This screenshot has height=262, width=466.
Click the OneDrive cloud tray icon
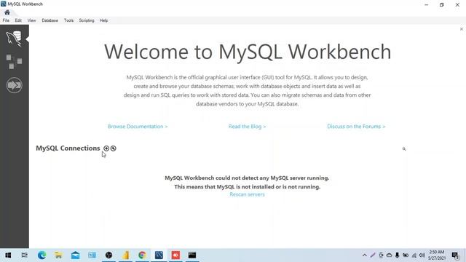click(389, 255)
